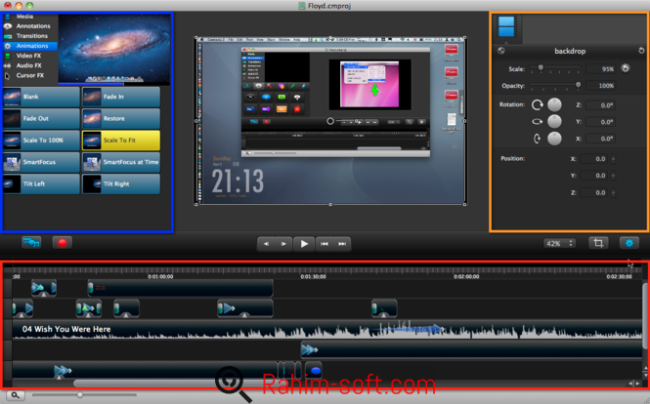
Task: Toggle the media library panel button
Action: (31, 243)
